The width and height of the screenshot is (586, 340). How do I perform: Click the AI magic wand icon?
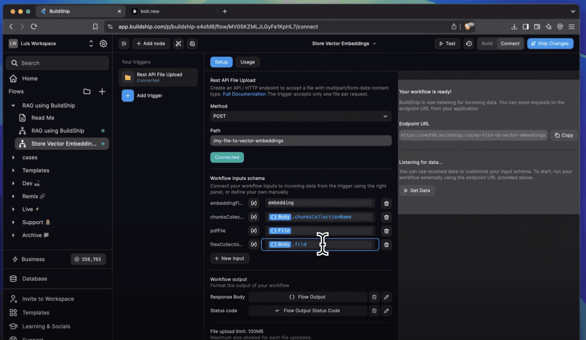point(178,44)
